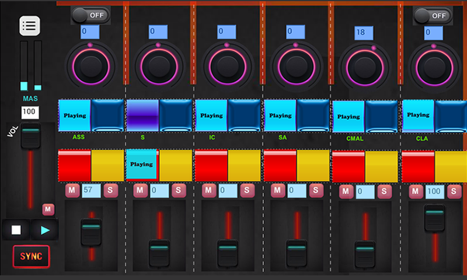Screen dimensions: 467x280
Task: Click the red SYNC button
Action: click(31, 256)
